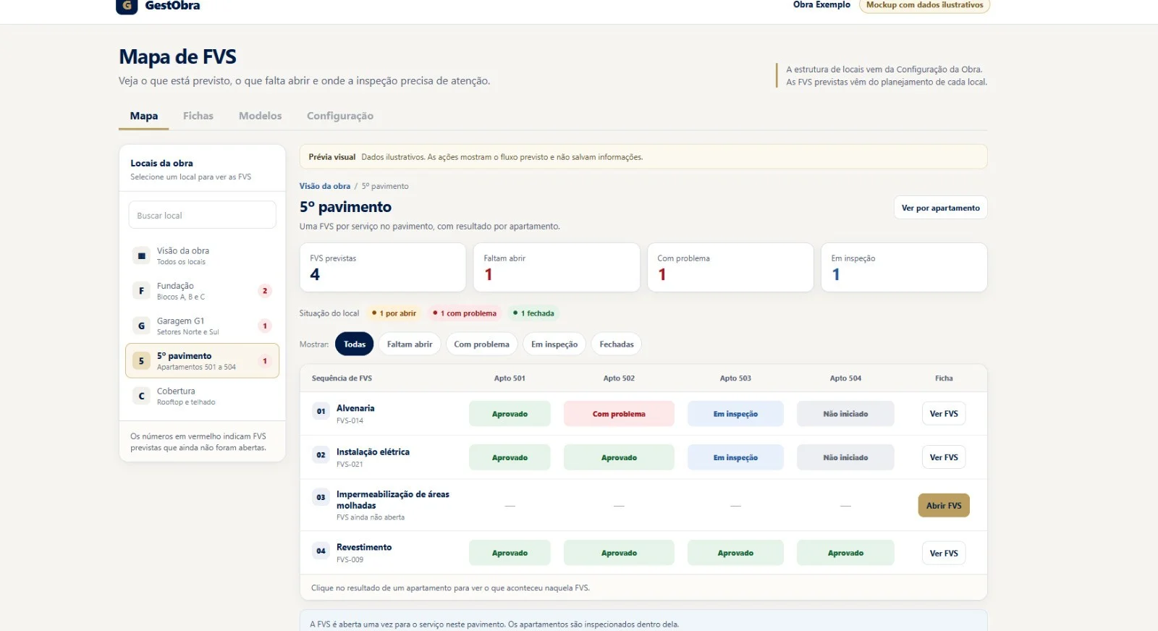
Task: Click the GestObra logo icon
Action: click(127, 6)
